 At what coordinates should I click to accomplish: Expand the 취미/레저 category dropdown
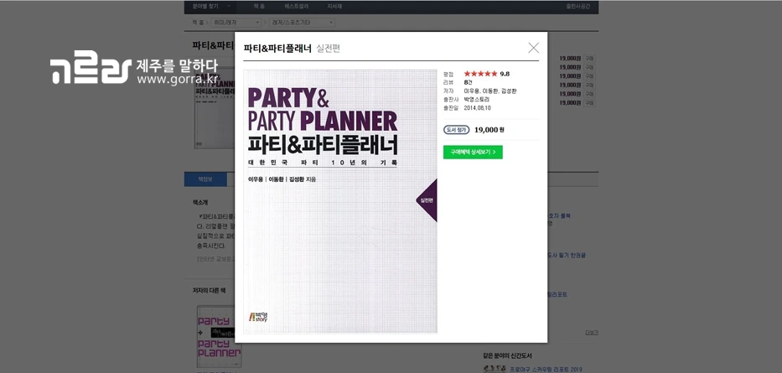pos(236,23)
